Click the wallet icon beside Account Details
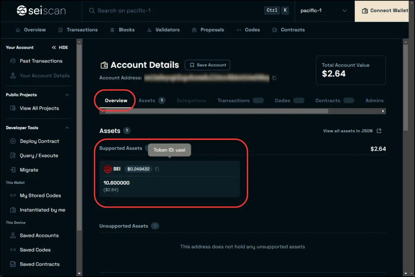The height and width of the screenshot is (277, 415). 104,65
